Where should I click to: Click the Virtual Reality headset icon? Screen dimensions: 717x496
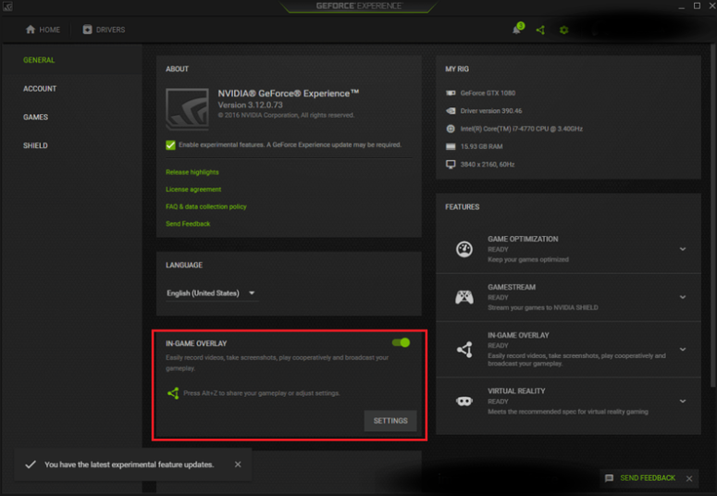464,401
